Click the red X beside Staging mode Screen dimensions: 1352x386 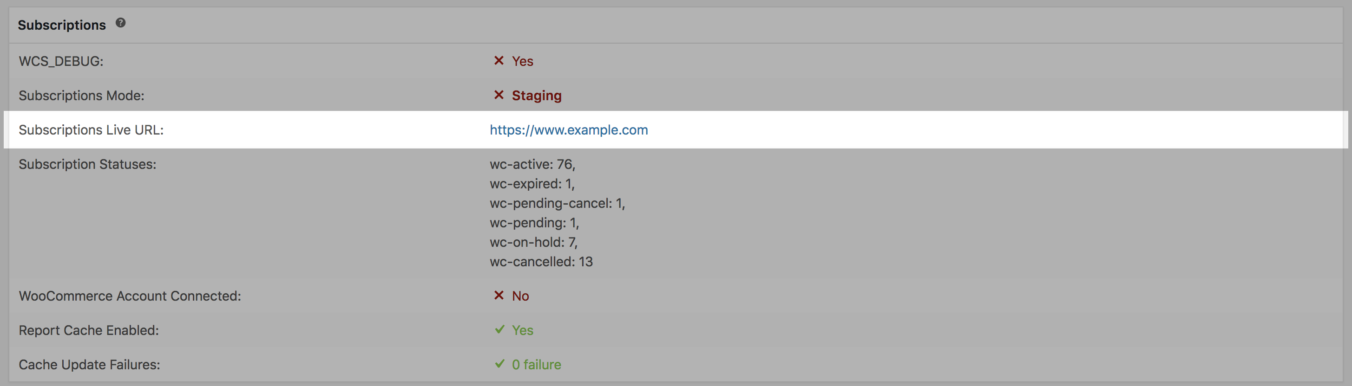click(499, 95)
